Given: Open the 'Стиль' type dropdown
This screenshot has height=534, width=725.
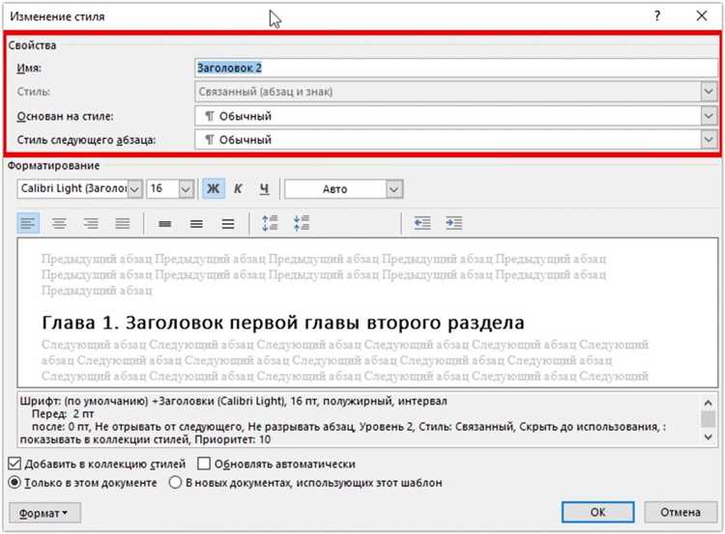Looking at the screenshot, I should pos(709,92).
